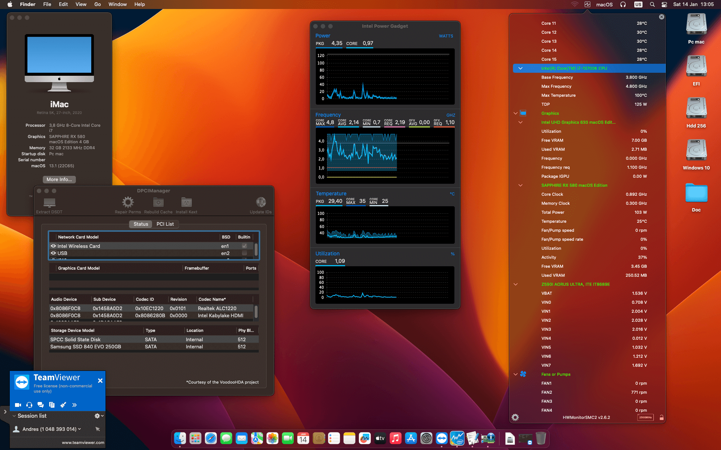
Task: Select Samsung SSD 840 EVO 250GB row
Action: tap(154, 346)
